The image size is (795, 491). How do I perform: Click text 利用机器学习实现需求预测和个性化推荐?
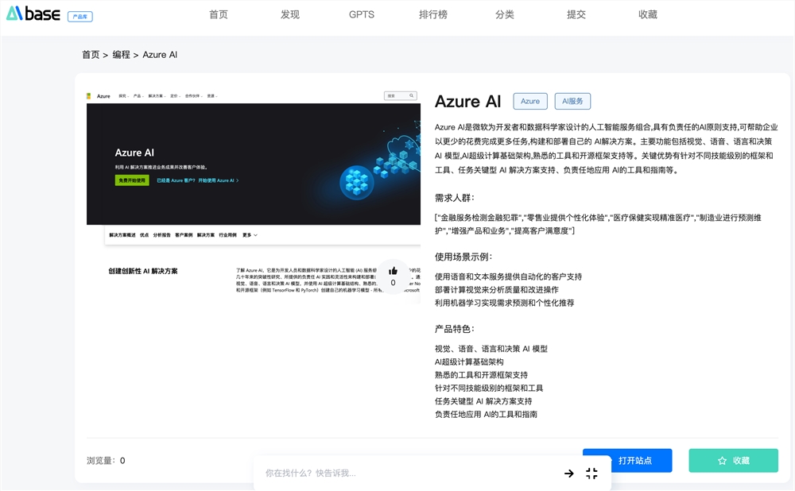[x=505, y=303]
